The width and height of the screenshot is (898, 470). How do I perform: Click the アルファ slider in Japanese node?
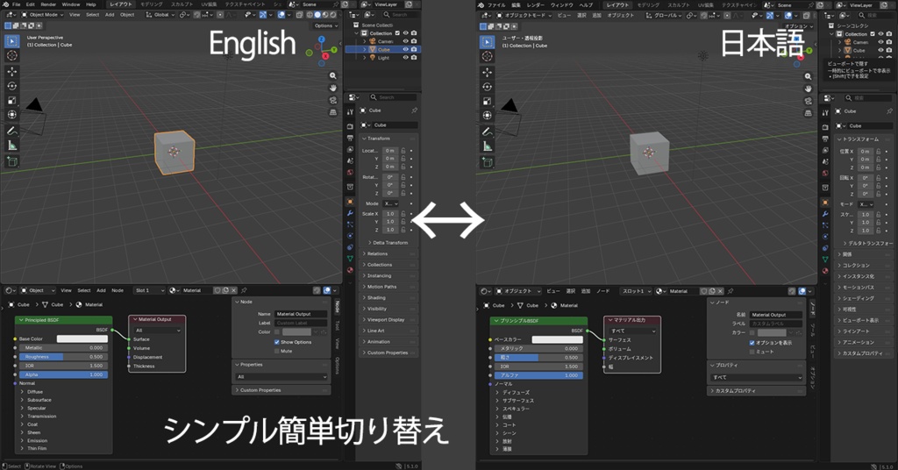[539, 375]
